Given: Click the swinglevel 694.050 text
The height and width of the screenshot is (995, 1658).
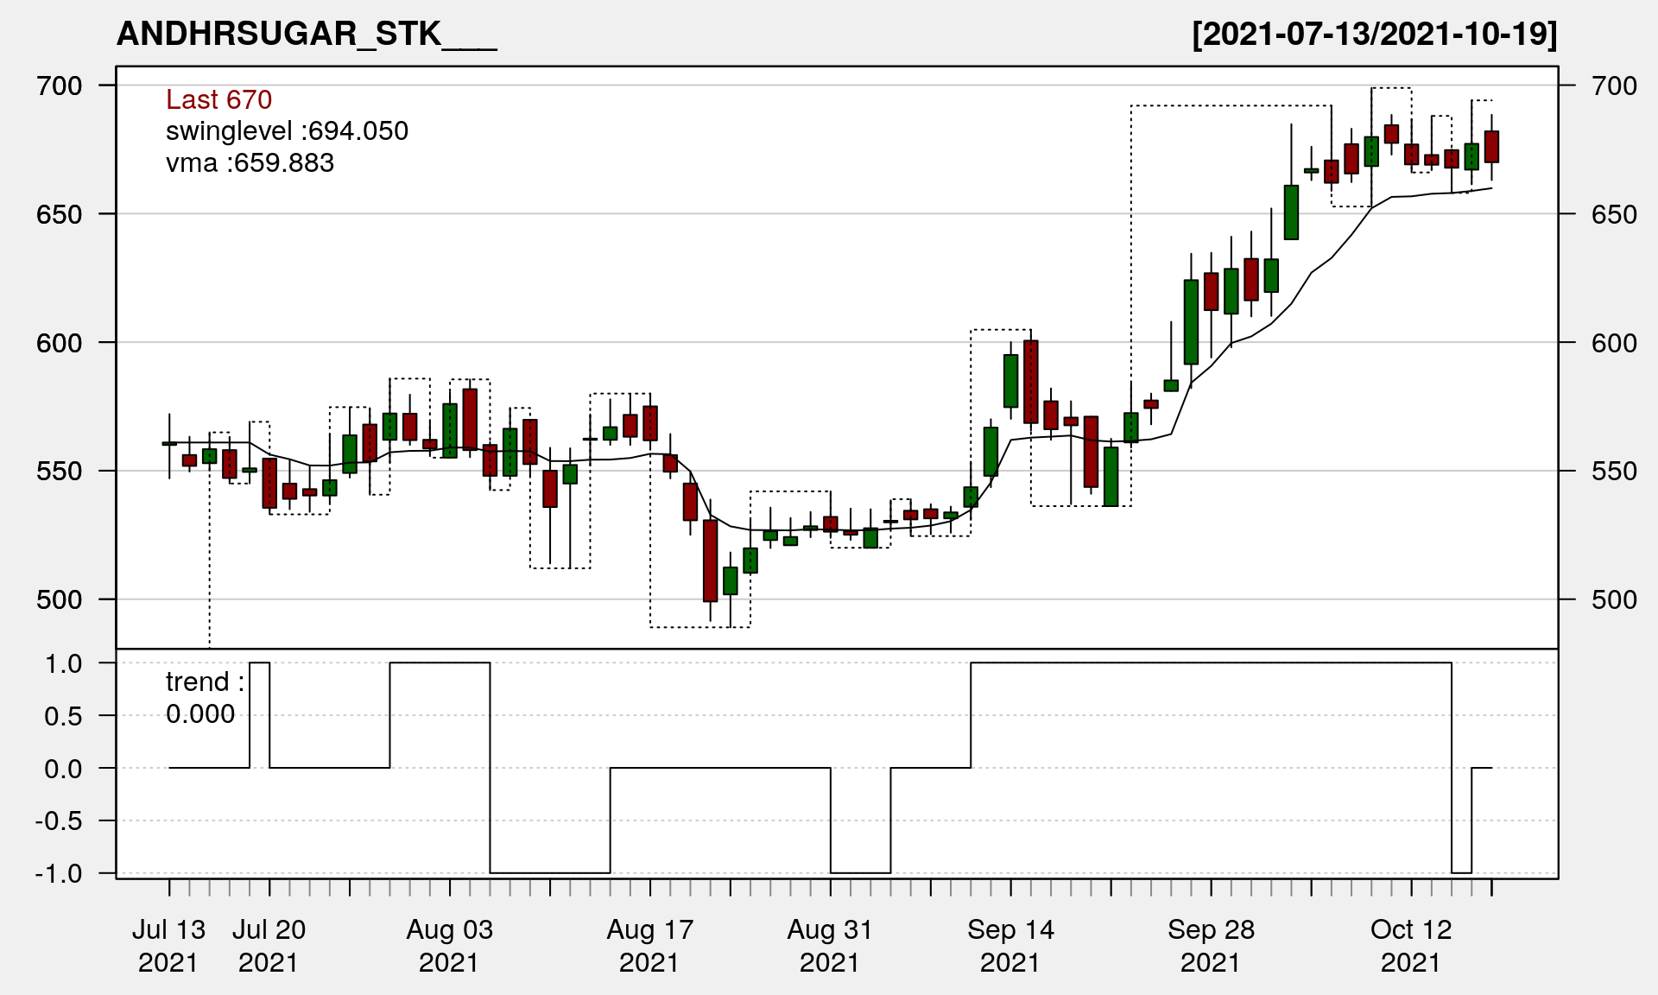Looking at the screenshot, I should [287, 130].
